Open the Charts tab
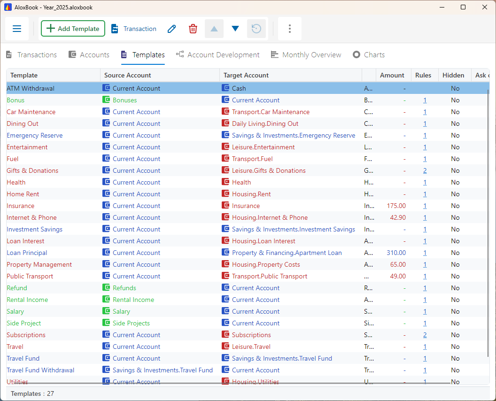 coord(369,55)
